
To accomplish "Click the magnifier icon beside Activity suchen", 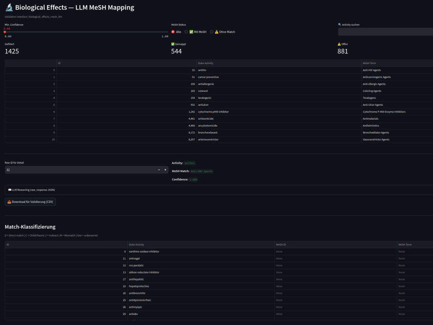I will (x=339, y=25).
